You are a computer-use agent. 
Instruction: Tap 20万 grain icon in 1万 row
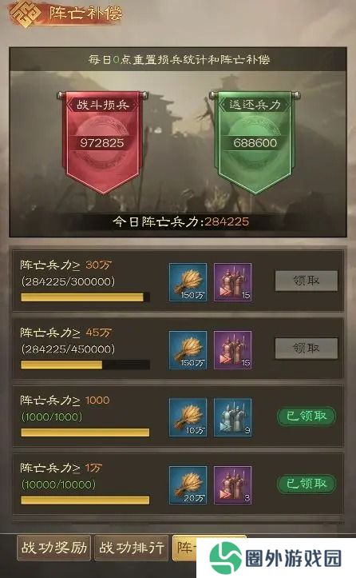pos(188,484)
